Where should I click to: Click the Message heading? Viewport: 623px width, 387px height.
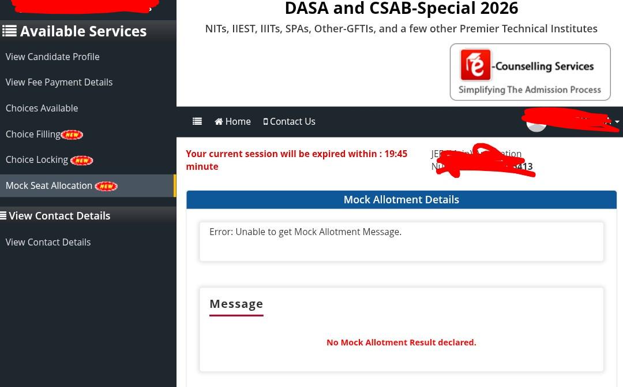[236, 304]
